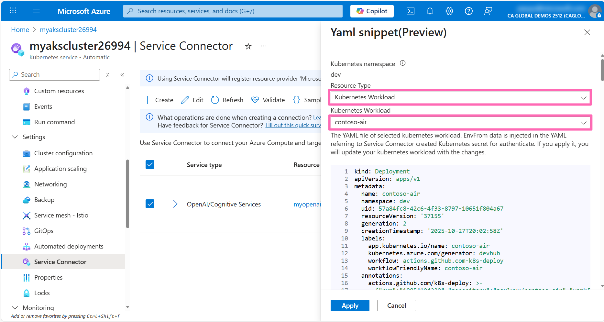Cancel the Yaml snippet panel

coord(396,305)
